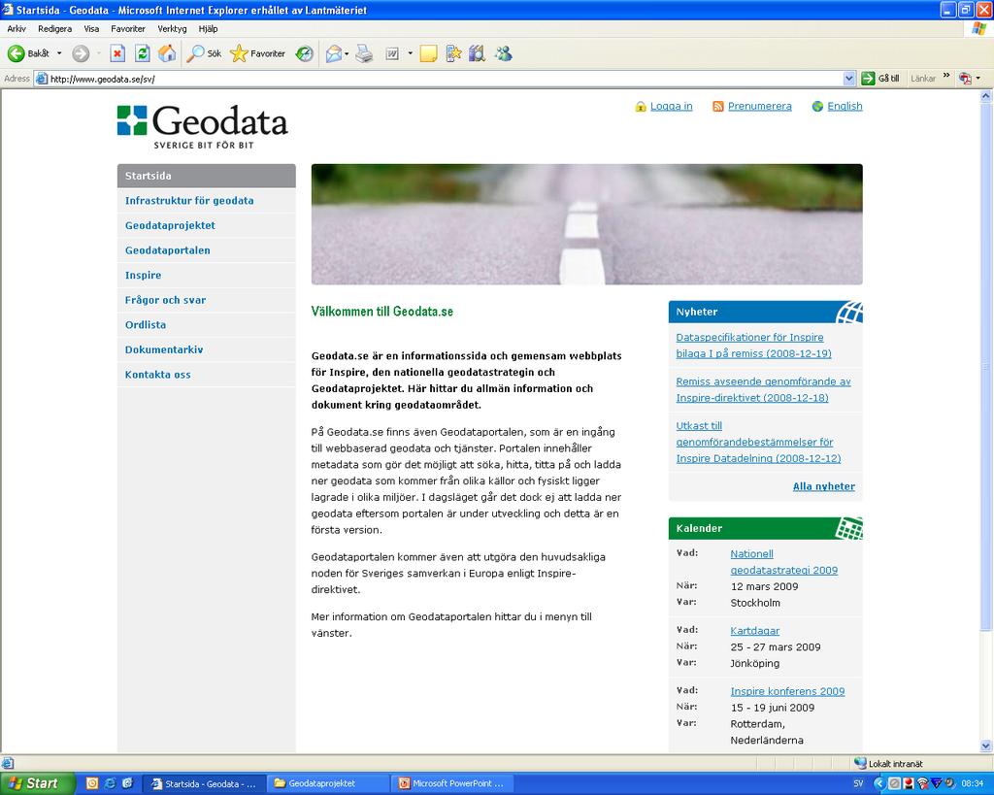Open Utkast till genomförandebestämmelser news link

point(758,442)
